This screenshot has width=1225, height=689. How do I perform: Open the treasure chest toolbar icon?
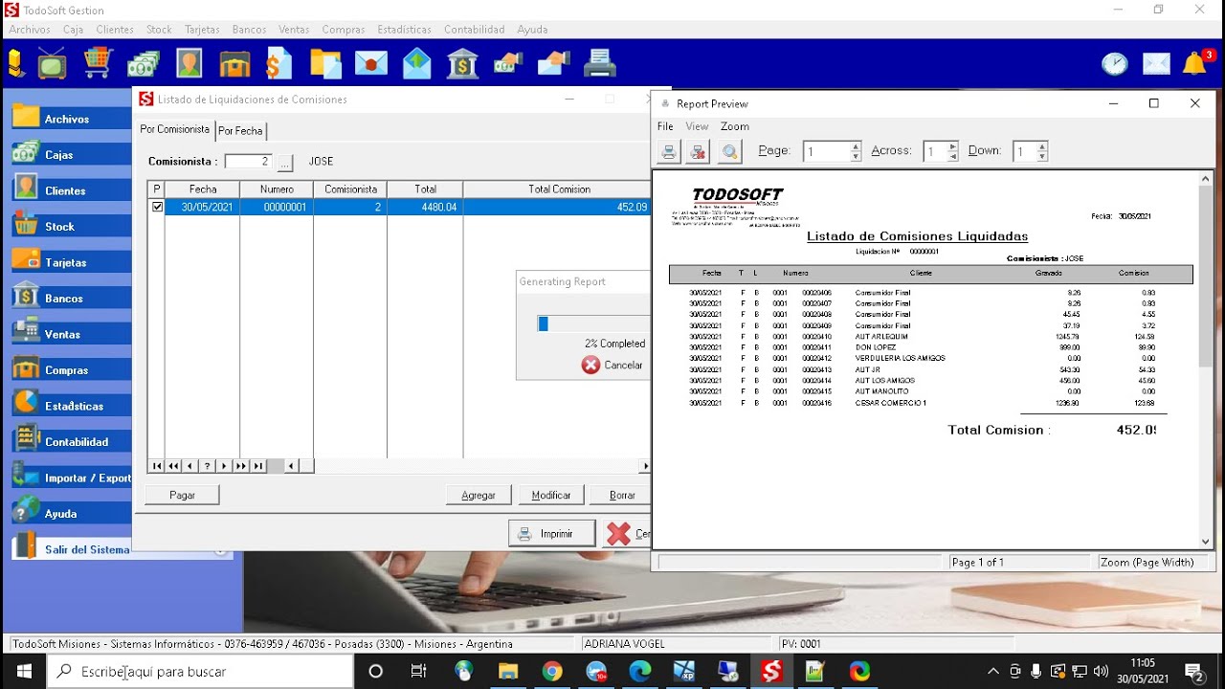(234, 64)
